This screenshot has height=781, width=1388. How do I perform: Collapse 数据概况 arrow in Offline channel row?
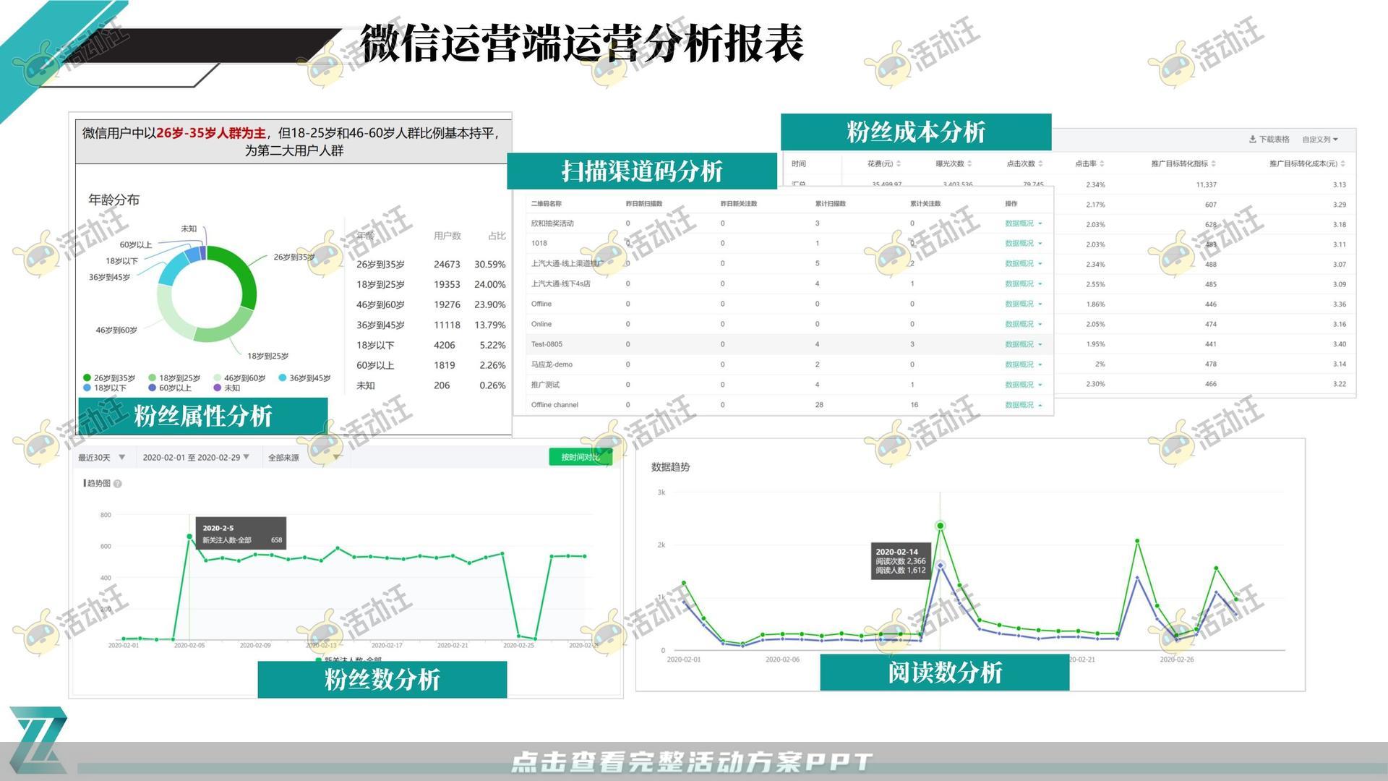(x=1040, y=405)
